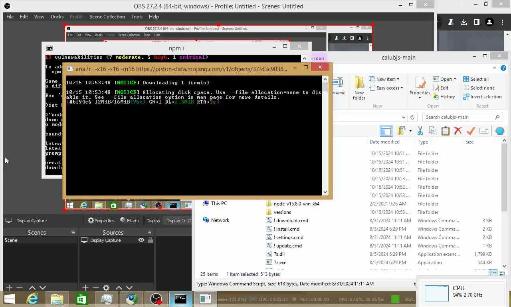Open the folder options dropdown arrow in Explorer toolbar
Image resolution: width=511 pixels, height=307 pixels.
point(410,131)
